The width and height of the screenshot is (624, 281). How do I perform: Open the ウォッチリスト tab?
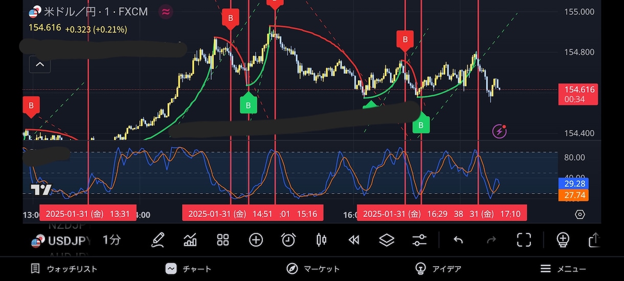[x=64, y=269]
